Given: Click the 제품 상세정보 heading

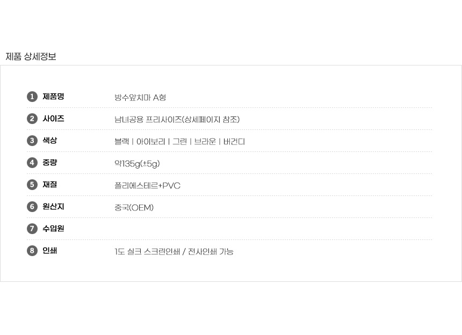Looking at the screenshot, I should (31, 56).
